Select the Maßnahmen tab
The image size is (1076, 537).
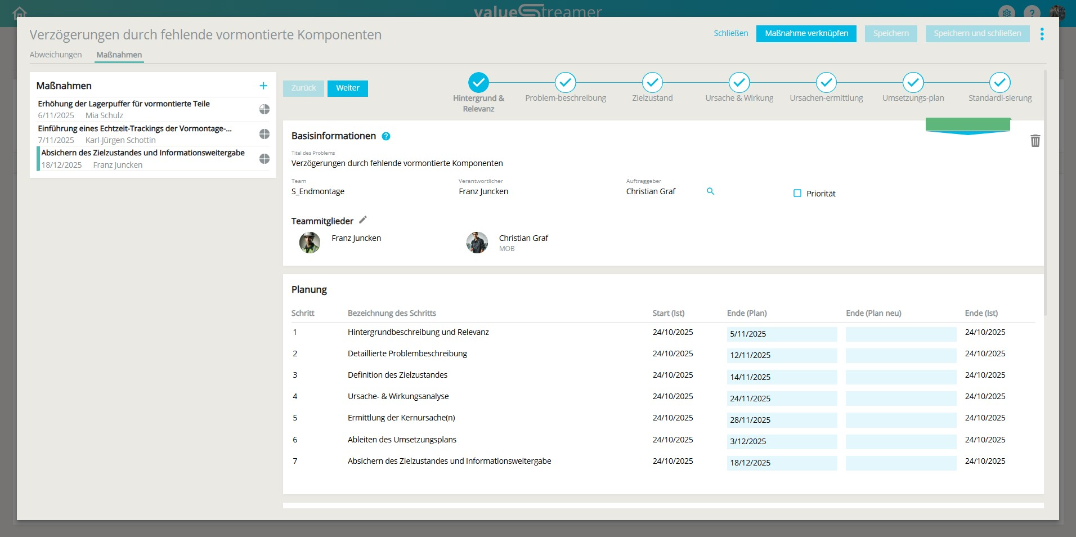point(119,55)
